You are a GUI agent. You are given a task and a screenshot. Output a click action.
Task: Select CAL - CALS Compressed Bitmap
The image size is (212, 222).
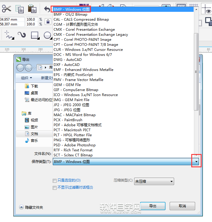pos(123,20)
